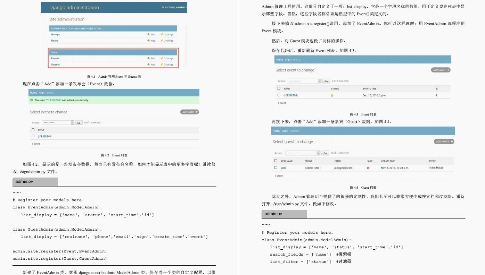Screen dimensions: 485x275
Task: Open the Events link under SIGN
Action: [55, 58]
